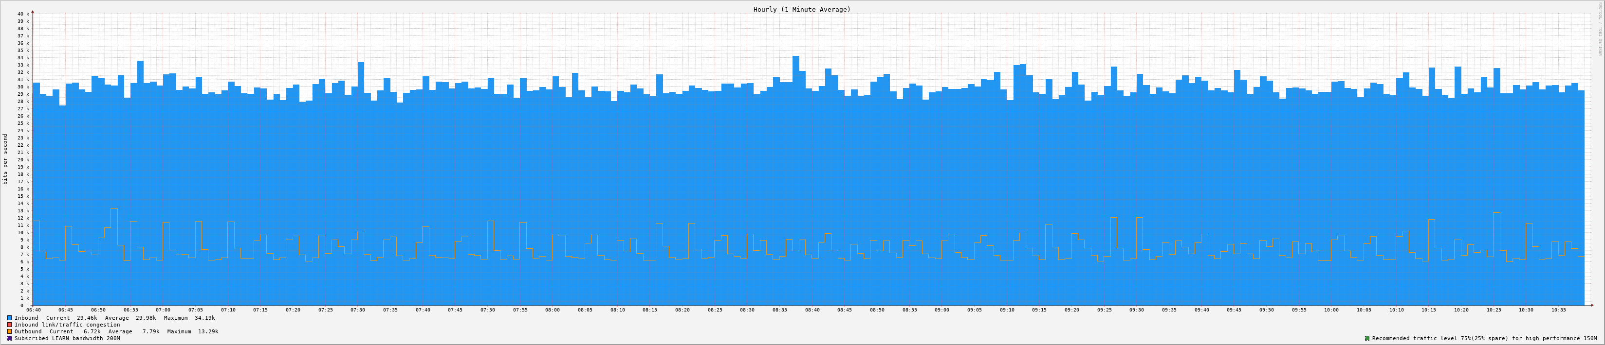Screen dimensions: 1605x345
Task: Click the red Inbound congestion legend box
Action: pyautogui.click(x=9, y=325)
